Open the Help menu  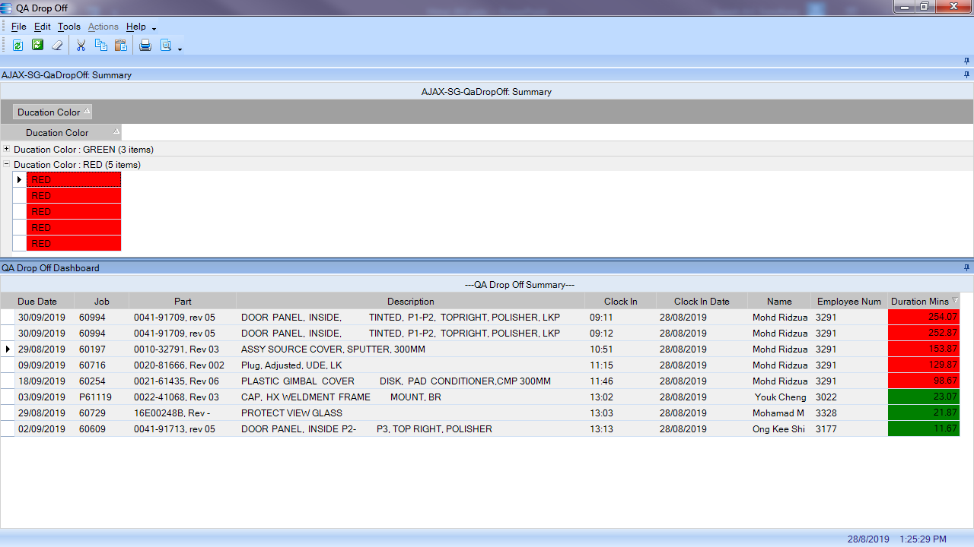click(136, 27)
